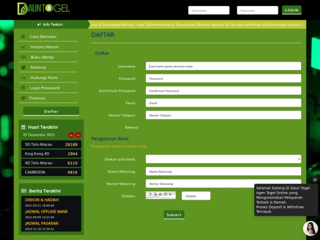Submit the registration form
Screen dimensions: 320x240
point(174,215)
